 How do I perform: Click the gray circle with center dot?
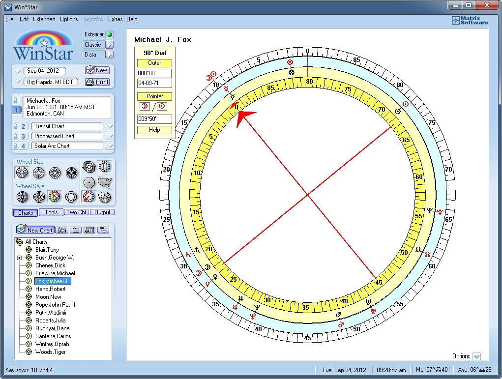point(89,182)
